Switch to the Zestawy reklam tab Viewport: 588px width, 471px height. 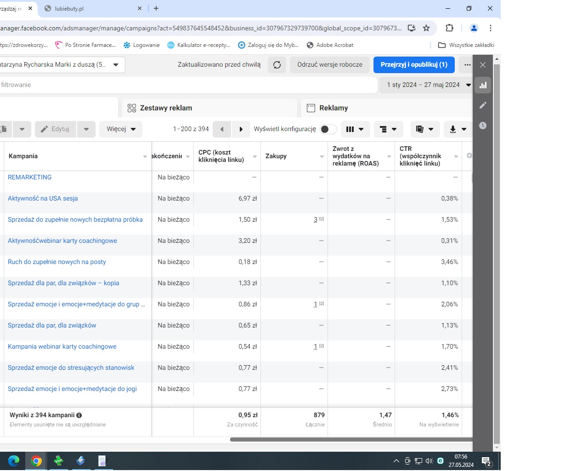pos(209,108)
